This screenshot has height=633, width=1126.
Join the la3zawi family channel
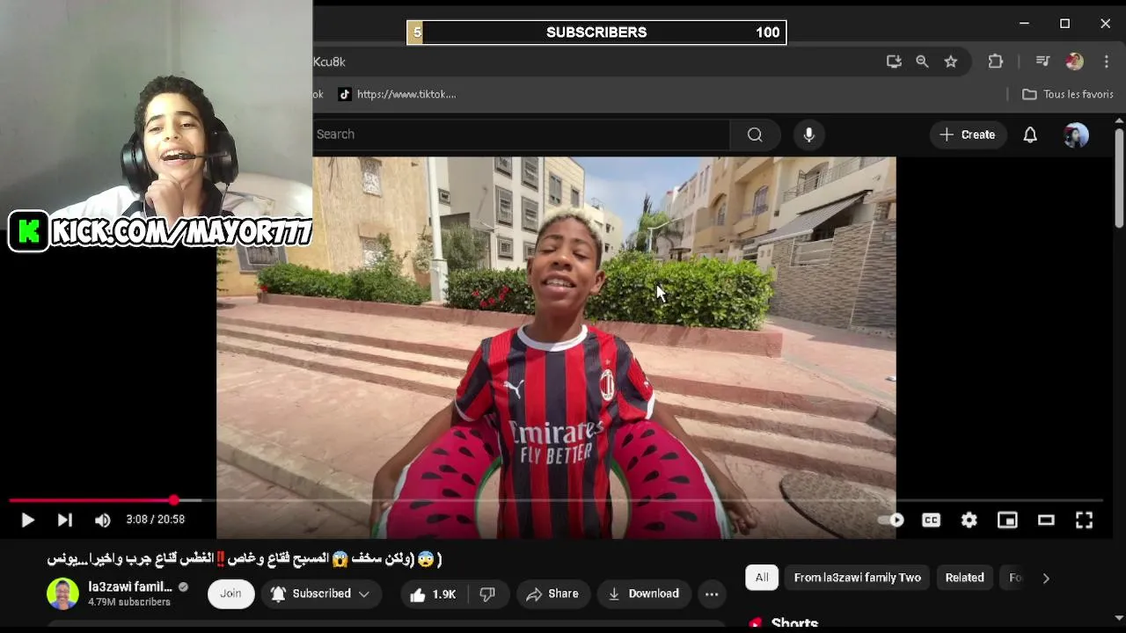[230, 594]
